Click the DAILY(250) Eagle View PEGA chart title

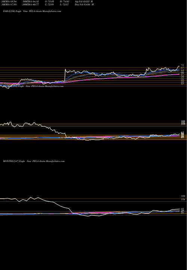(x=32, y=11)
